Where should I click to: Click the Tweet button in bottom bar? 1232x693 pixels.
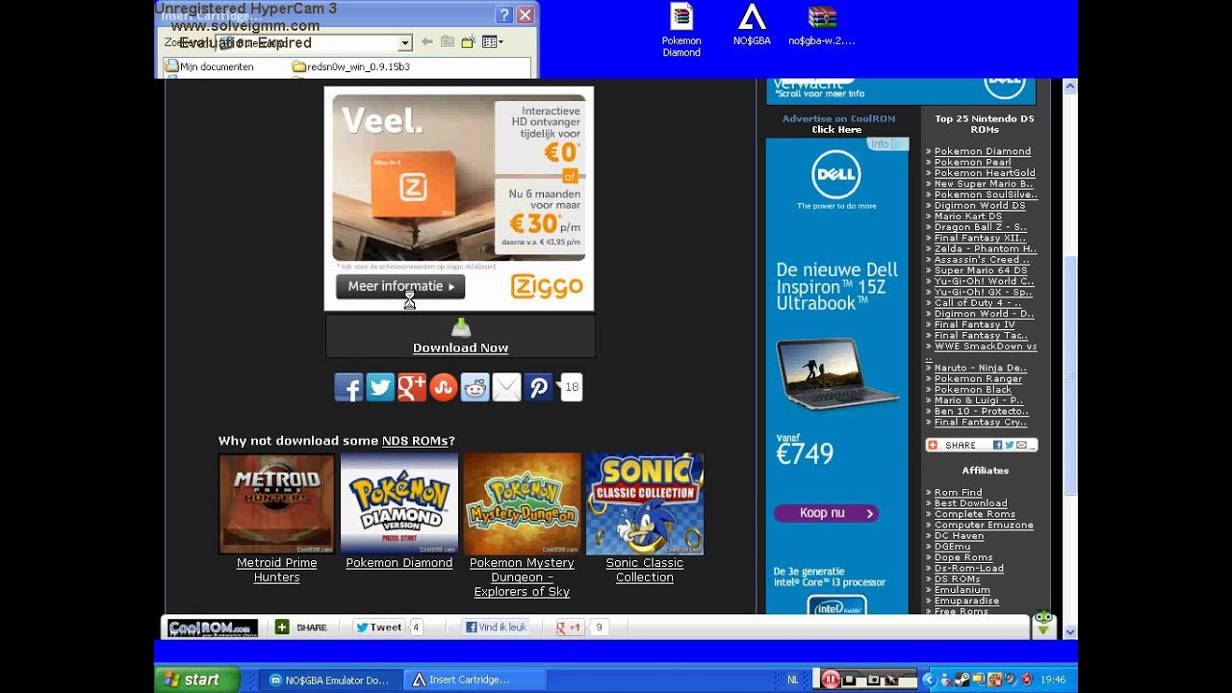point(377,628)
